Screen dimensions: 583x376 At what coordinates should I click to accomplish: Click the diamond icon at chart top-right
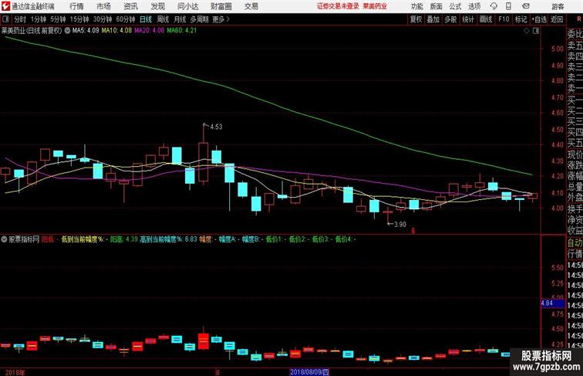(527, 31)
